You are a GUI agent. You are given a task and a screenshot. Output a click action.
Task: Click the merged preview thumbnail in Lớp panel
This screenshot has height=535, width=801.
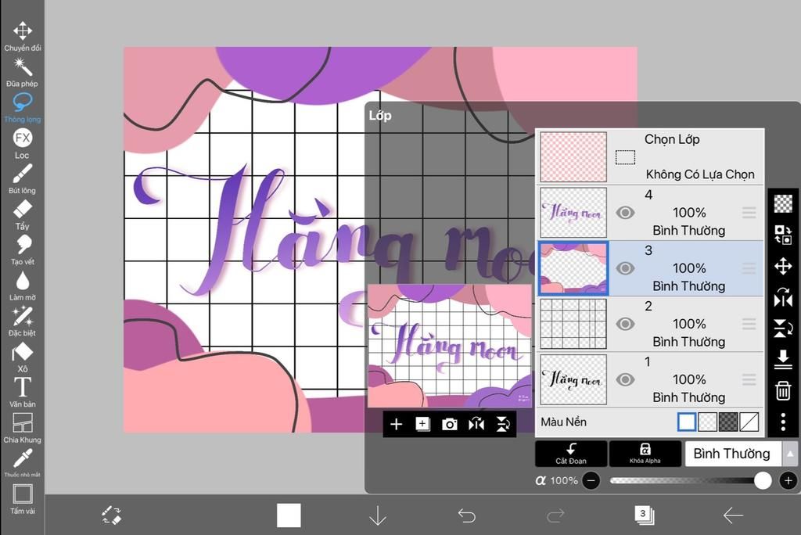click(450, 346)
